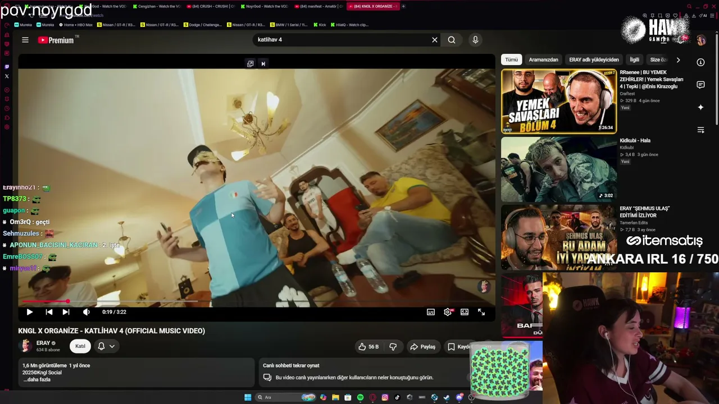Mute the video volume
This screenshot has height=404, width=719.
tap(86, 312)
